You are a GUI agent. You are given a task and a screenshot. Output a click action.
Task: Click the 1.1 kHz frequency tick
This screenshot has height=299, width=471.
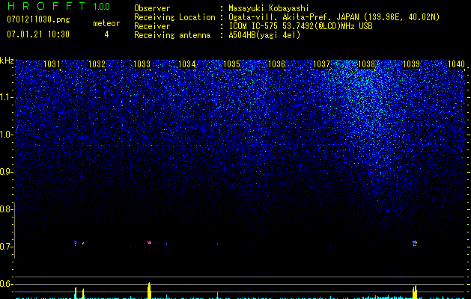(7, 97)
